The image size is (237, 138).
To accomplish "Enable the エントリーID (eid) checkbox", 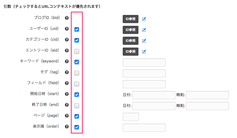I will [x=77, y=51].
